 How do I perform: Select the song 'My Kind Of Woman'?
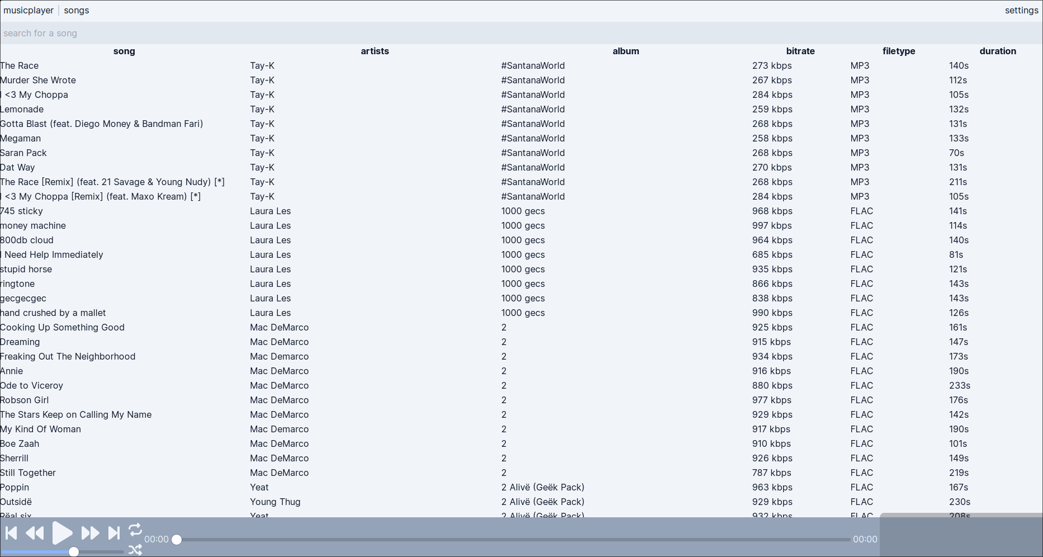(x=41, y=429)
